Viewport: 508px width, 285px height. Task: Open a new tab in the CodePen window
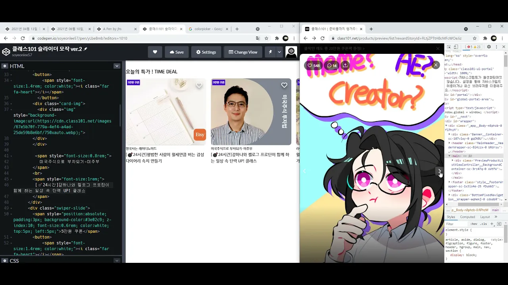[x=237, y=29]
